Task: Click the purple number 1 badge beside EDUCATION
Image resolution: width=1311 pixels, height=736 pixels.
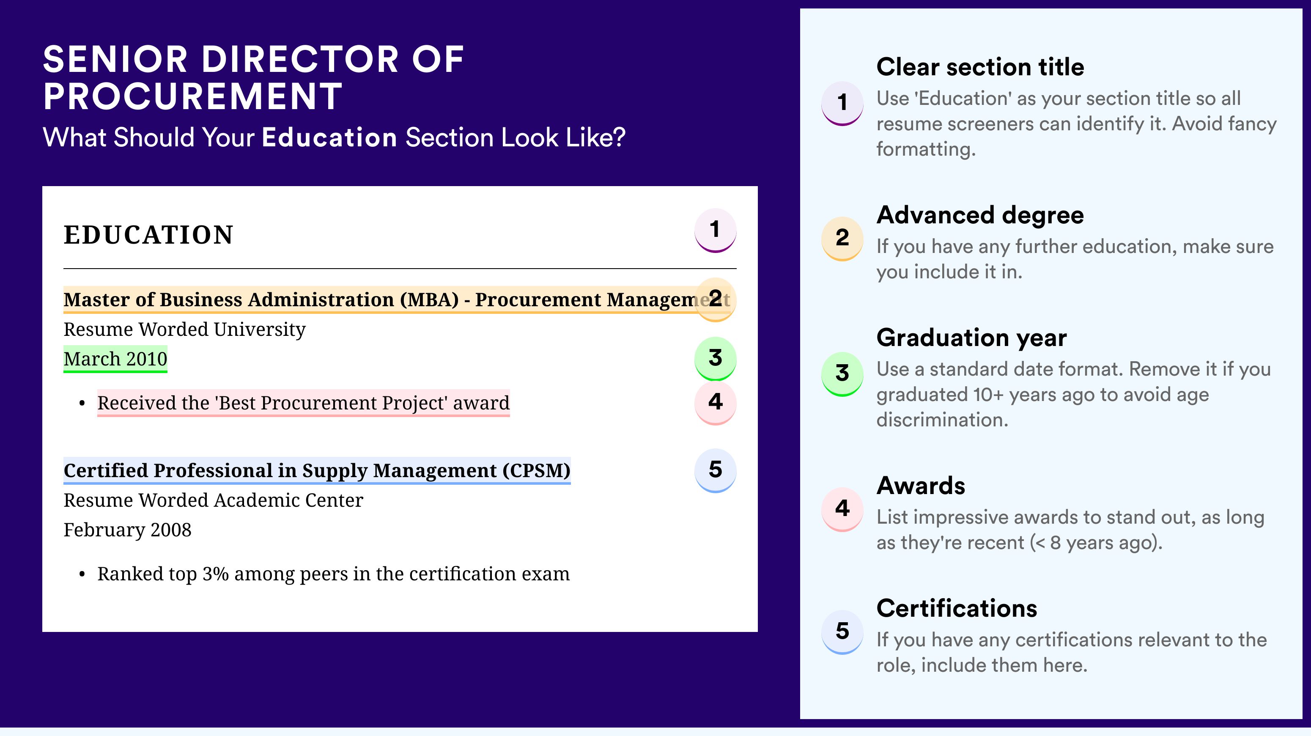Action: click(x=715, y=230)
